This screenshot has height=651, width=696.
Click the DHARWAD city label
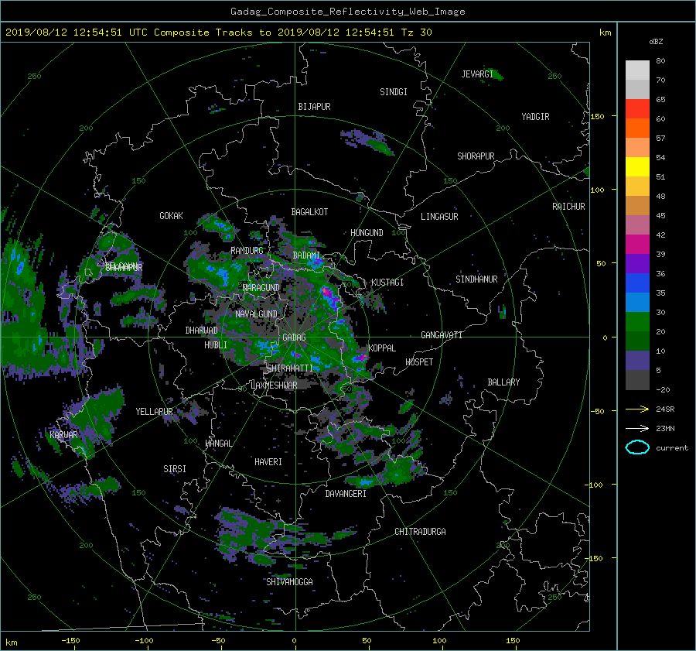202,331
